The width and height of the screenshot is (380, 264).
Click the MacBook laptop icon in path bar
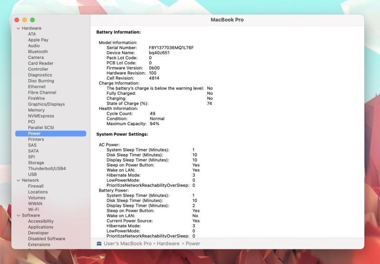click(99, 244)
